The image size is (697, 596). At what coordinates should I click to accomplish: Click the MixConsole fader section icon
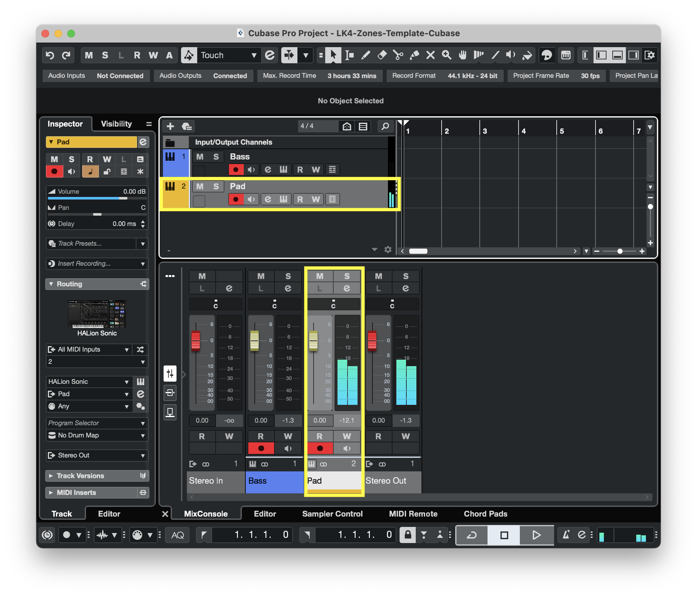170,374
